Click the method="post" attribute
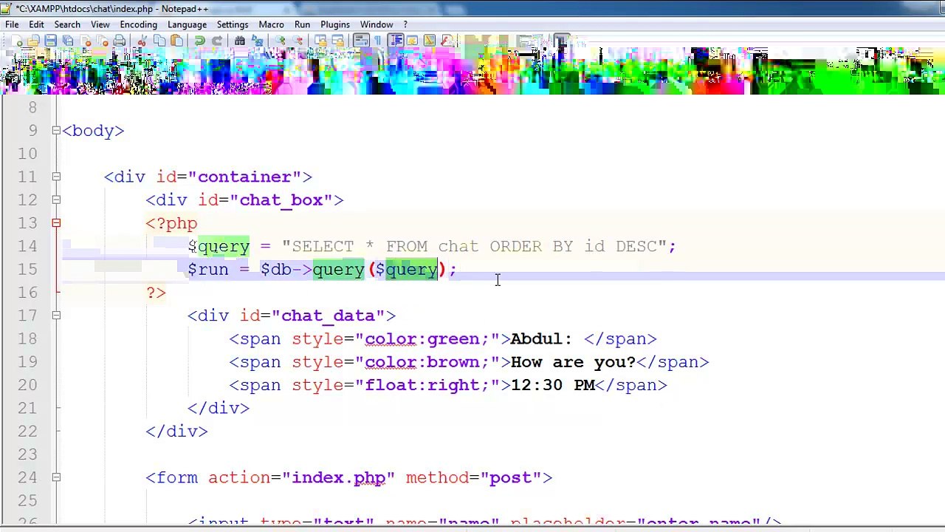The width and height of the screenshot is (945, 532). (x=474, y=477)
